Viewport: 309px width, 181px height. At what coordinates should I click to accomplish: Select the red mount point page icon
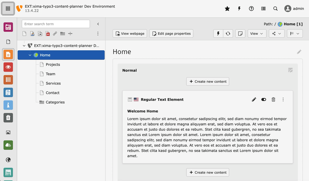pos(48,34)
